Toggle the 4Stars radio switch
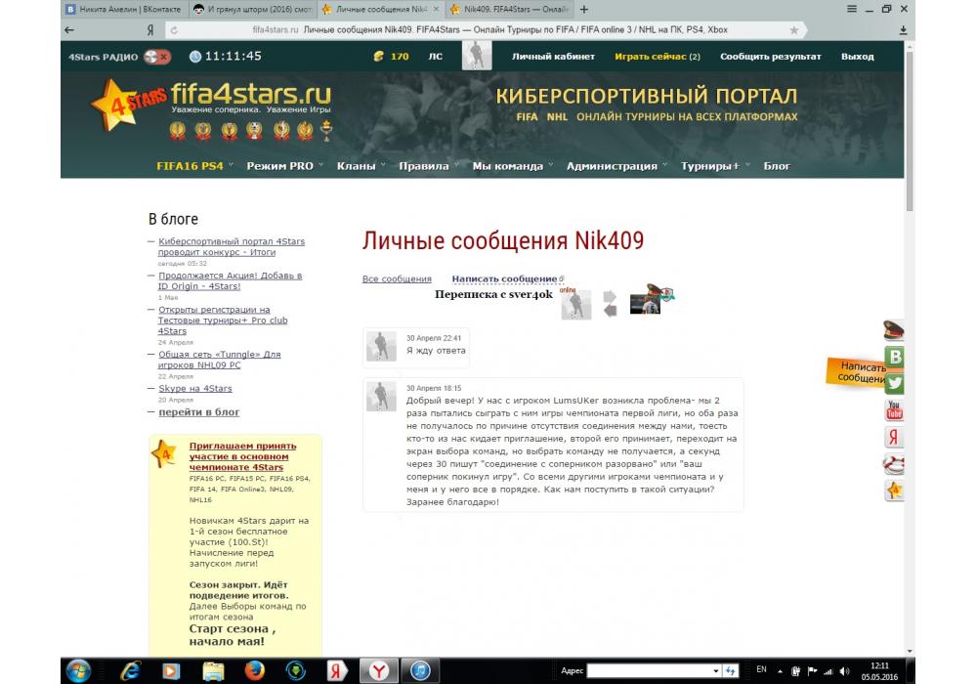The height and width of the screenshot is (684, 977). [156, 57]
